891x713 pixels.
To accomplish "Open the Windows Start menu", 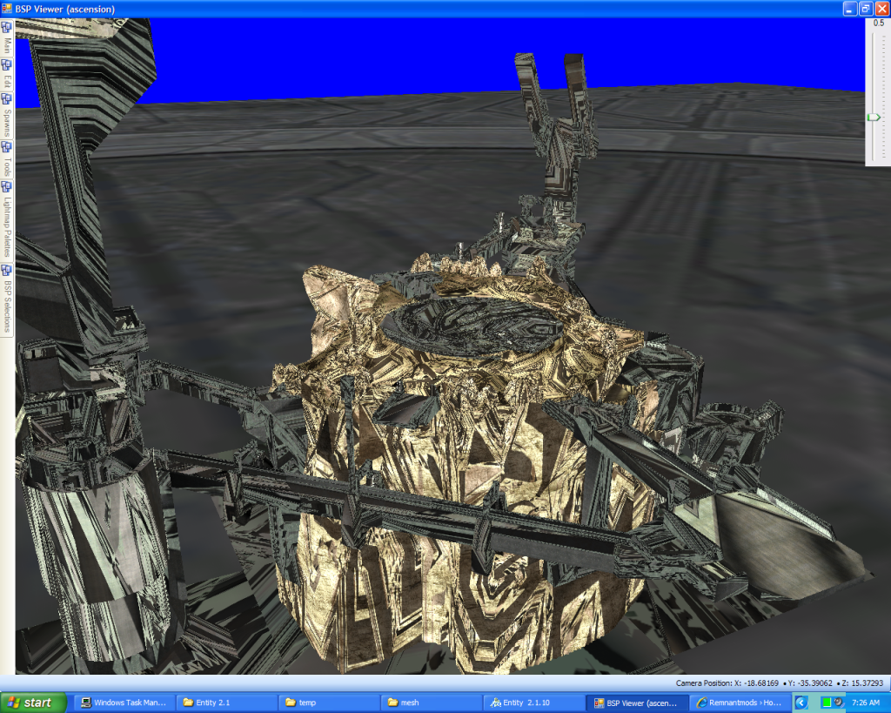I will pos(33,703).
